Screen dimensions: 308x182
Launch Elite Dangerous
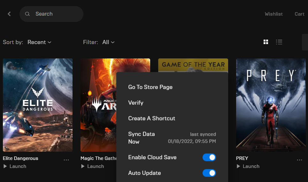[x=15, y=166]
